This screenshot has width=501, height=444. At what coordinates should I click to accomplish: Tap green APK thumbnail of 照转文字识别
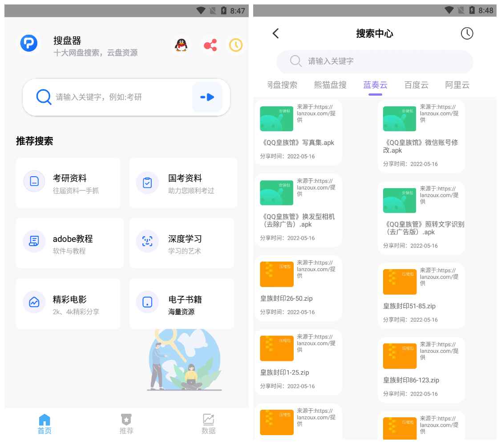[x=400, y=200]
